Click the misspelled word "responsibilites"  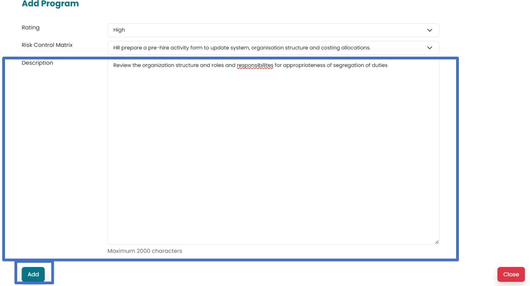click(x=254, y=66)
